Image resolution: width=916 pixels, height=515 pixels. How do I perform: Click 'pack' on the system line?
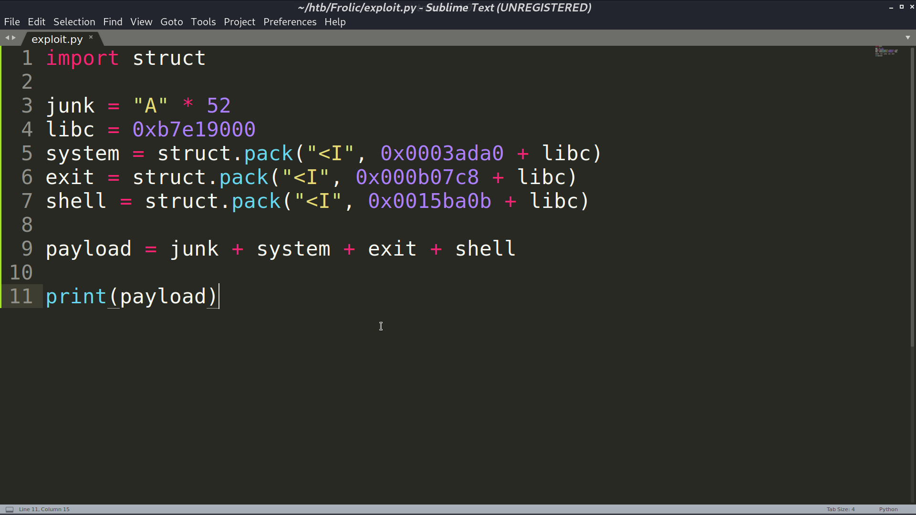(268, 154)
